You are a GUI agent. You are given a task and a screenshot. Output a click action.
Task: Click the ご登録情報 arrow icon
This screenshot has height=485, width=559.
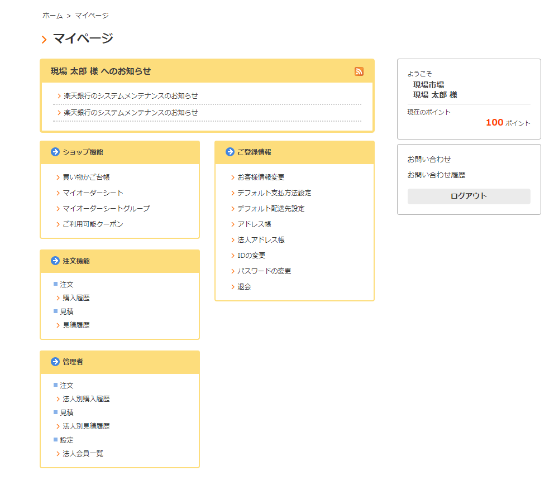pyautogui.click(x=230, y=152)
